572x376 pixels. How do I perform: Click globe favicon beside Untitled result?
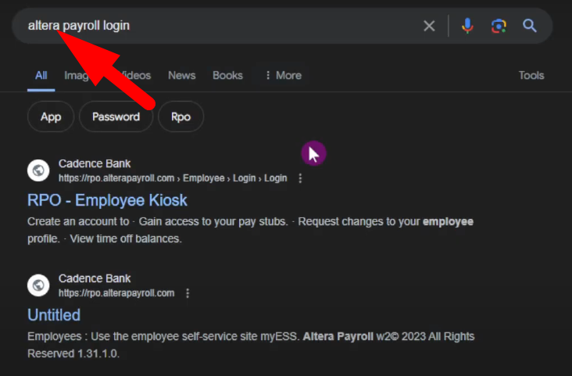38,285
